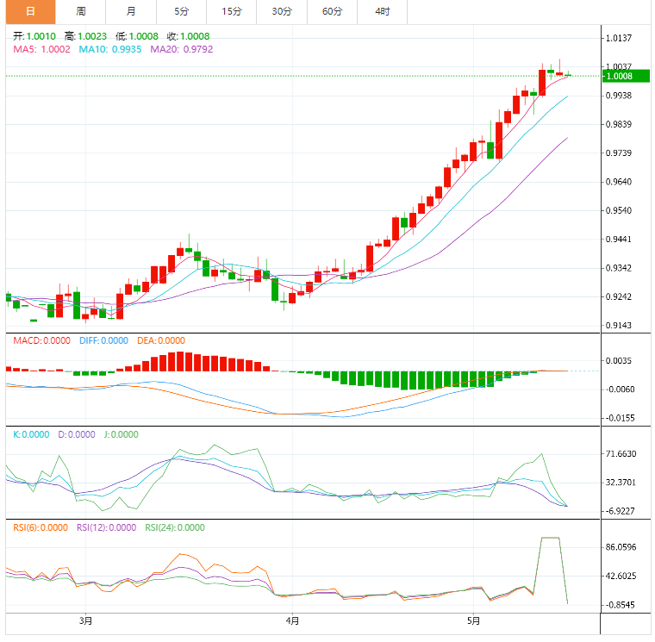Click the RSI(24) indicator label
The image size is (655, 642).
(174, 527)
